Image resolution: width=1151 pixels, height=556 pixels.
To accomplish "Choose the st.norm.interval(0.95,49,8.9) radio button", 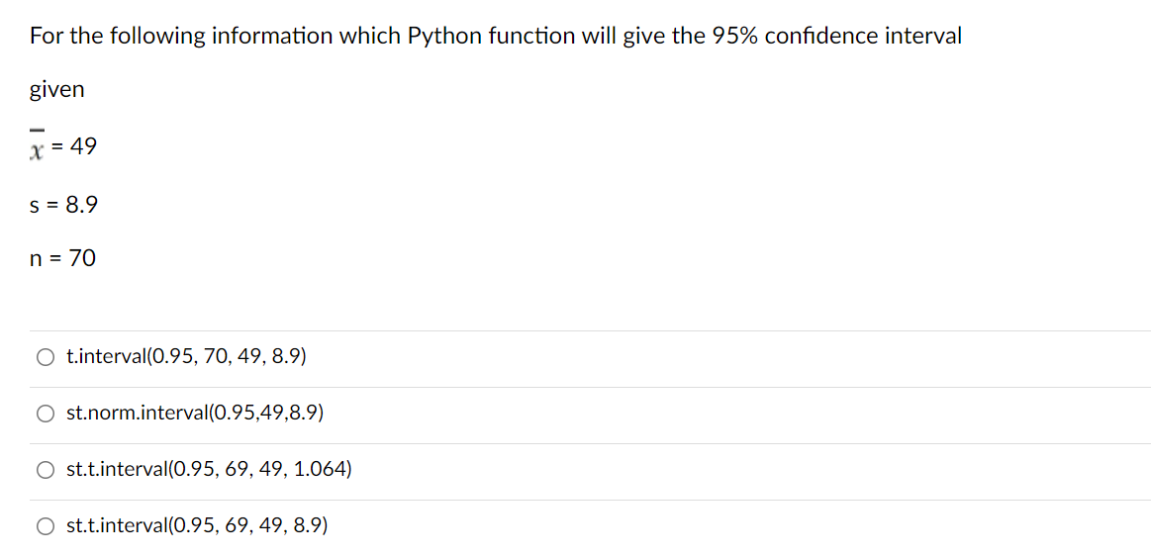I will (x=46, y=415).
